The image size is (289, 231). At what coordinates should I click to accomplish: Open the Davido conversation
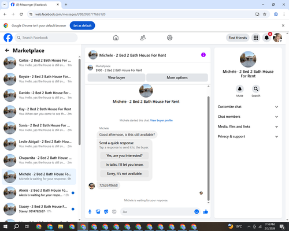pyautogui.click(x=39, y=95)
